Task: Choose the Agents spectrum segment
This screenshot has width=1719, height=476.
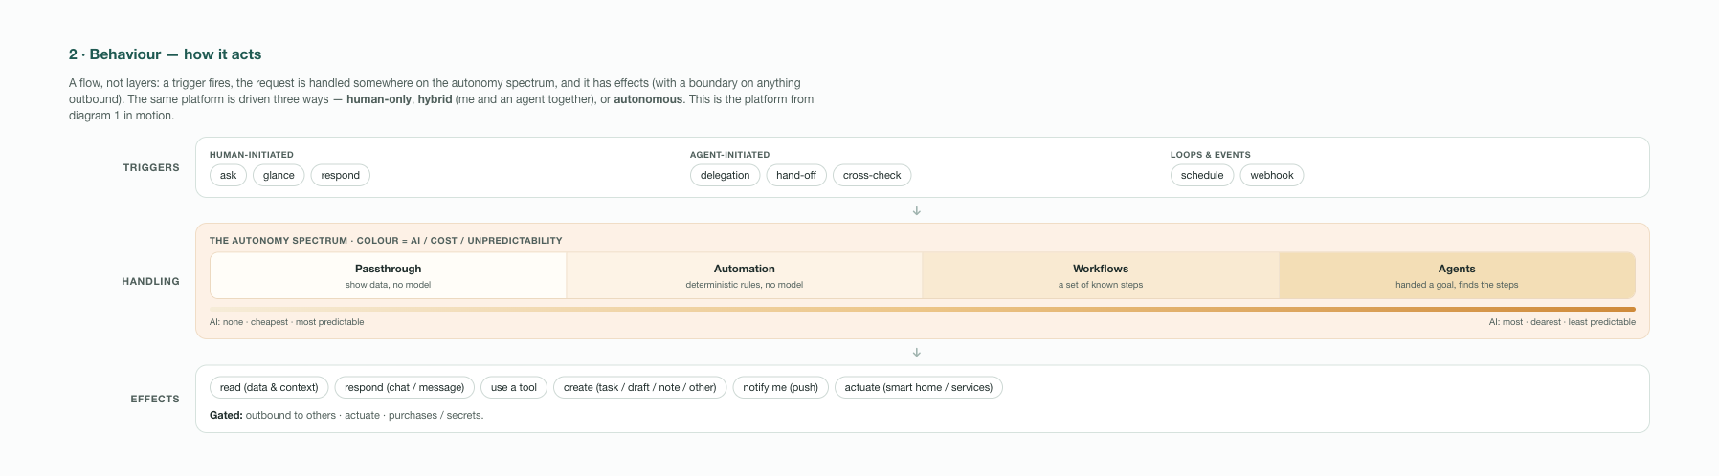Action: (x=1457, y=275)
